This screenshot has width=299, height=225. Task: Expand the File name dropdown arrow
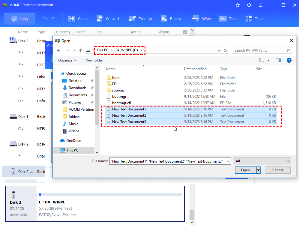[228, 161]
